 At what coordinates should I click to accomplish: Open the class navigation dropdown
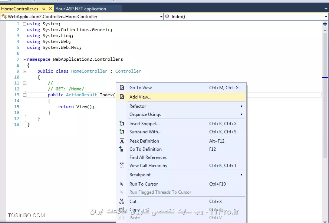point(161,17)
